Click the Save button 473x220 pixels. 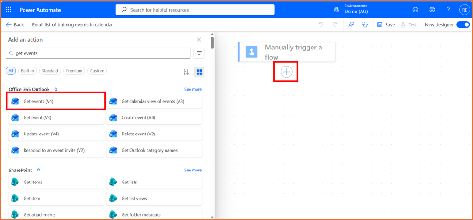[386, 25]
